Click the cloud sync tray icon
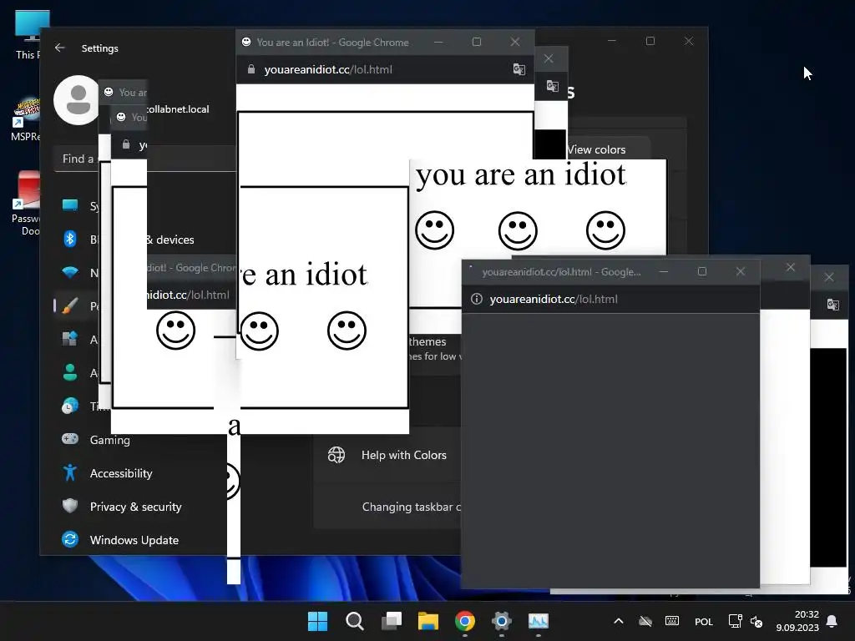Viewport: 855px width, 641px height. tap(645, 621)
